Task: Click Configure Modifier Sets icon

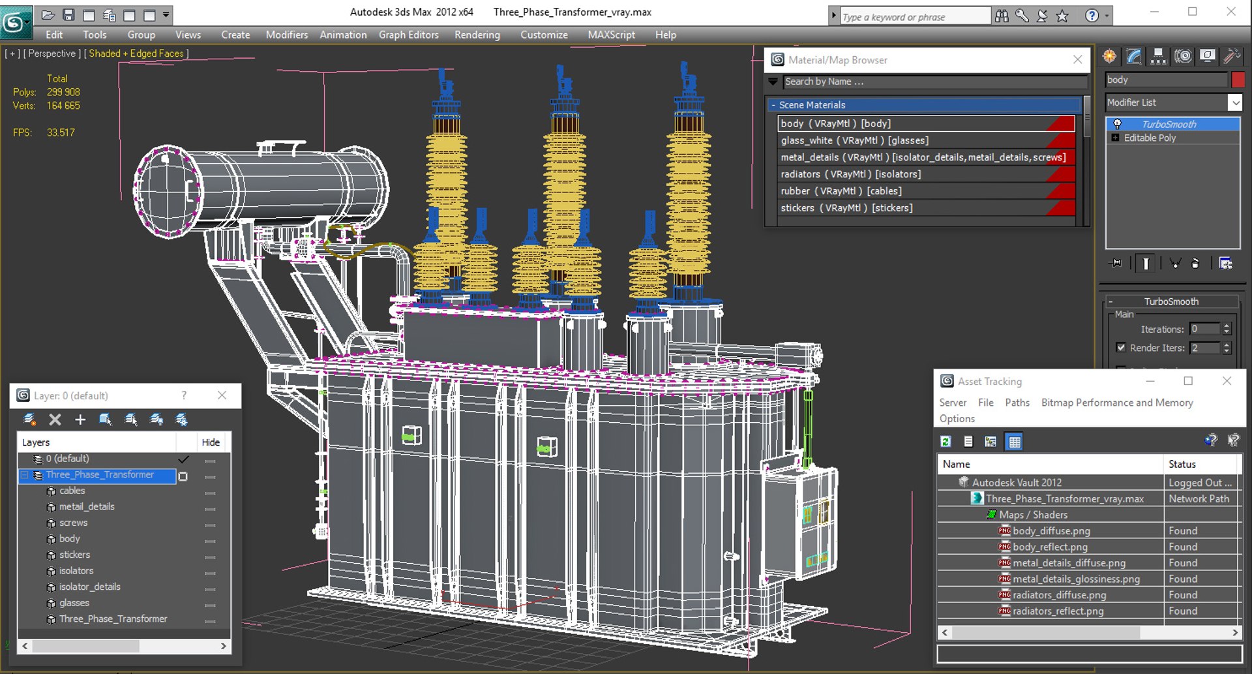Action: click(x=1226, y=263)
